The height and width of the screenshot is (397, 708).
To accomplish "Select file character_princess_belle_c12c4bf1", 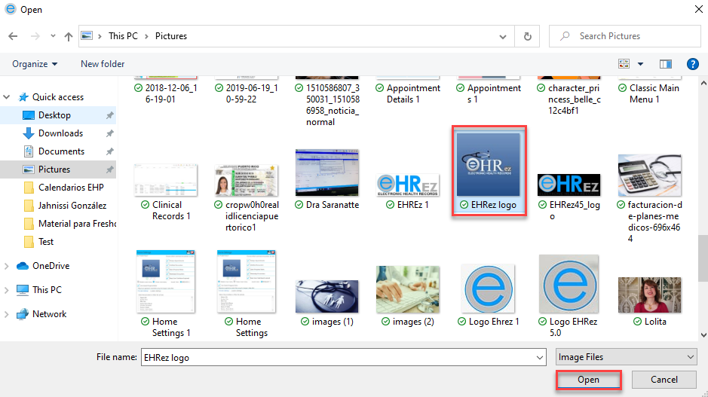I will coord(569,96).
